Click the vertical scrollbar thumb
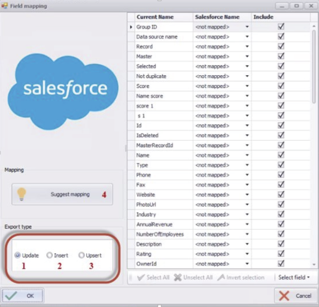 314,67
